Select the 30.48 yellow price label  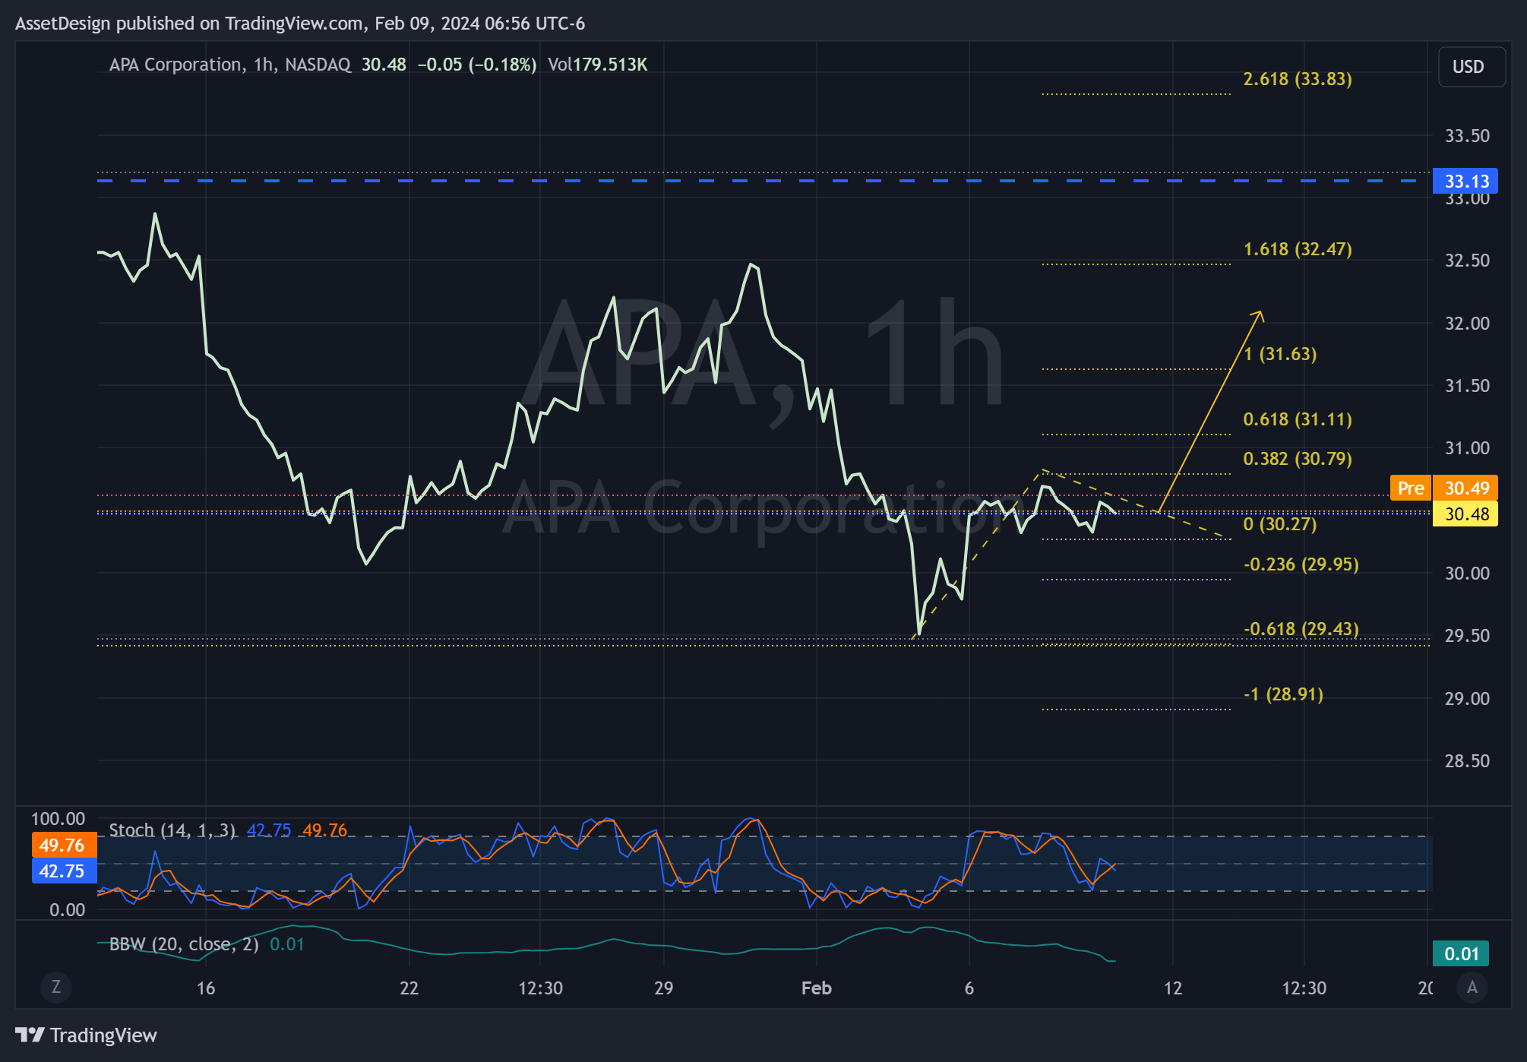tap(1465, 514)
